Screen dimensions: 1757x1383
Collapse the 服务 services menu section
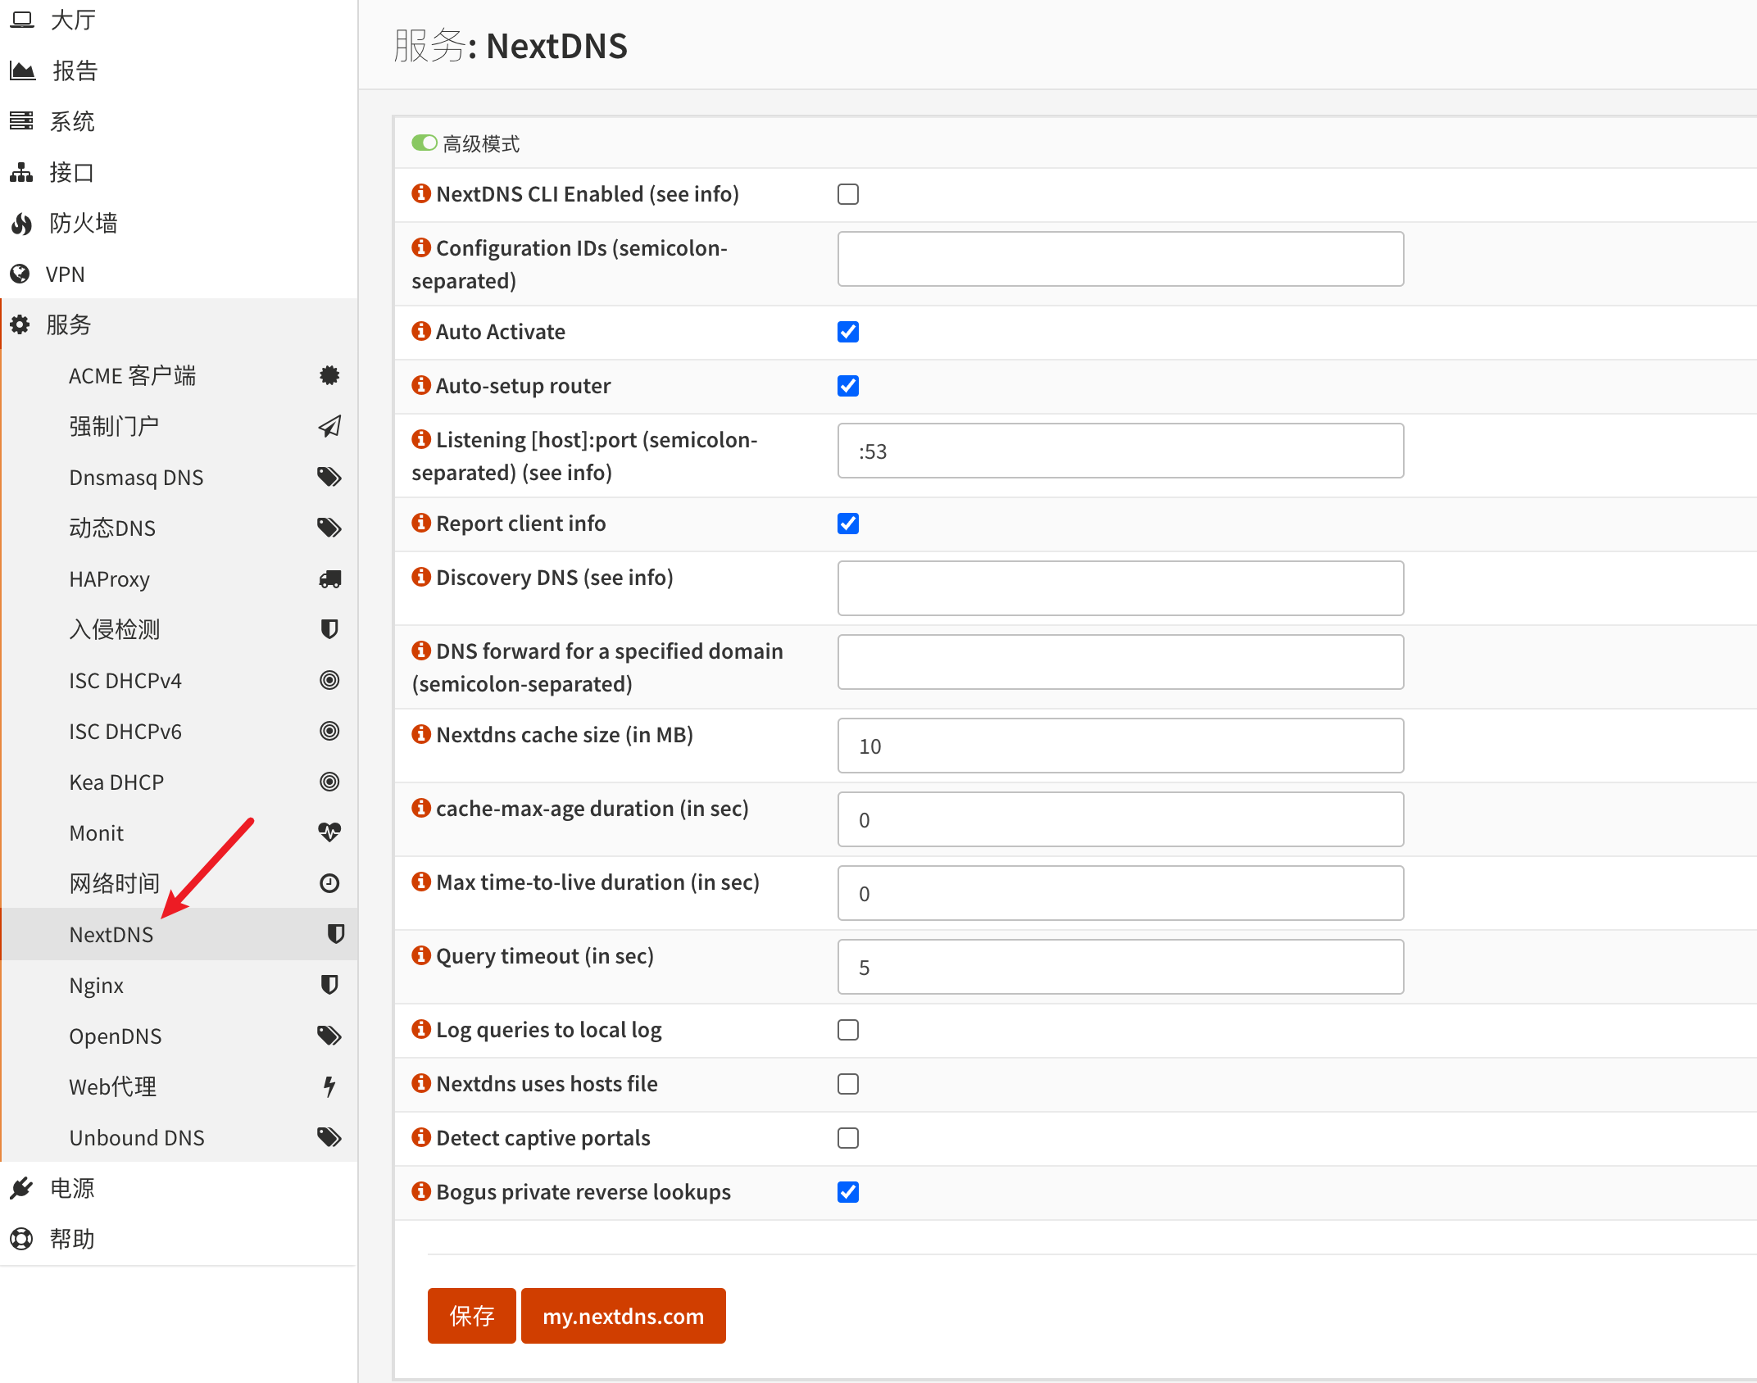(x=69, y=324)
